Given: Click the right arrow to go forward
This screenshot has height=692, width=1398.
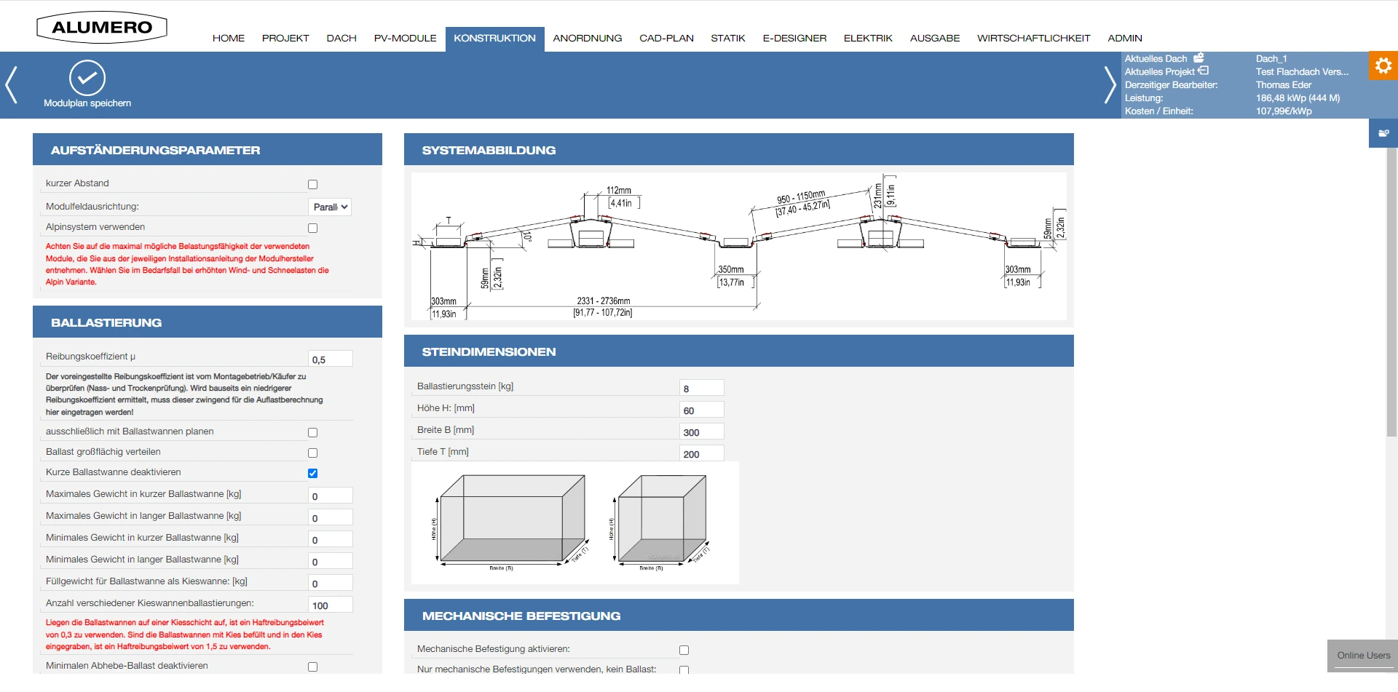Looking at the screenshot, I should (1109, 85).
